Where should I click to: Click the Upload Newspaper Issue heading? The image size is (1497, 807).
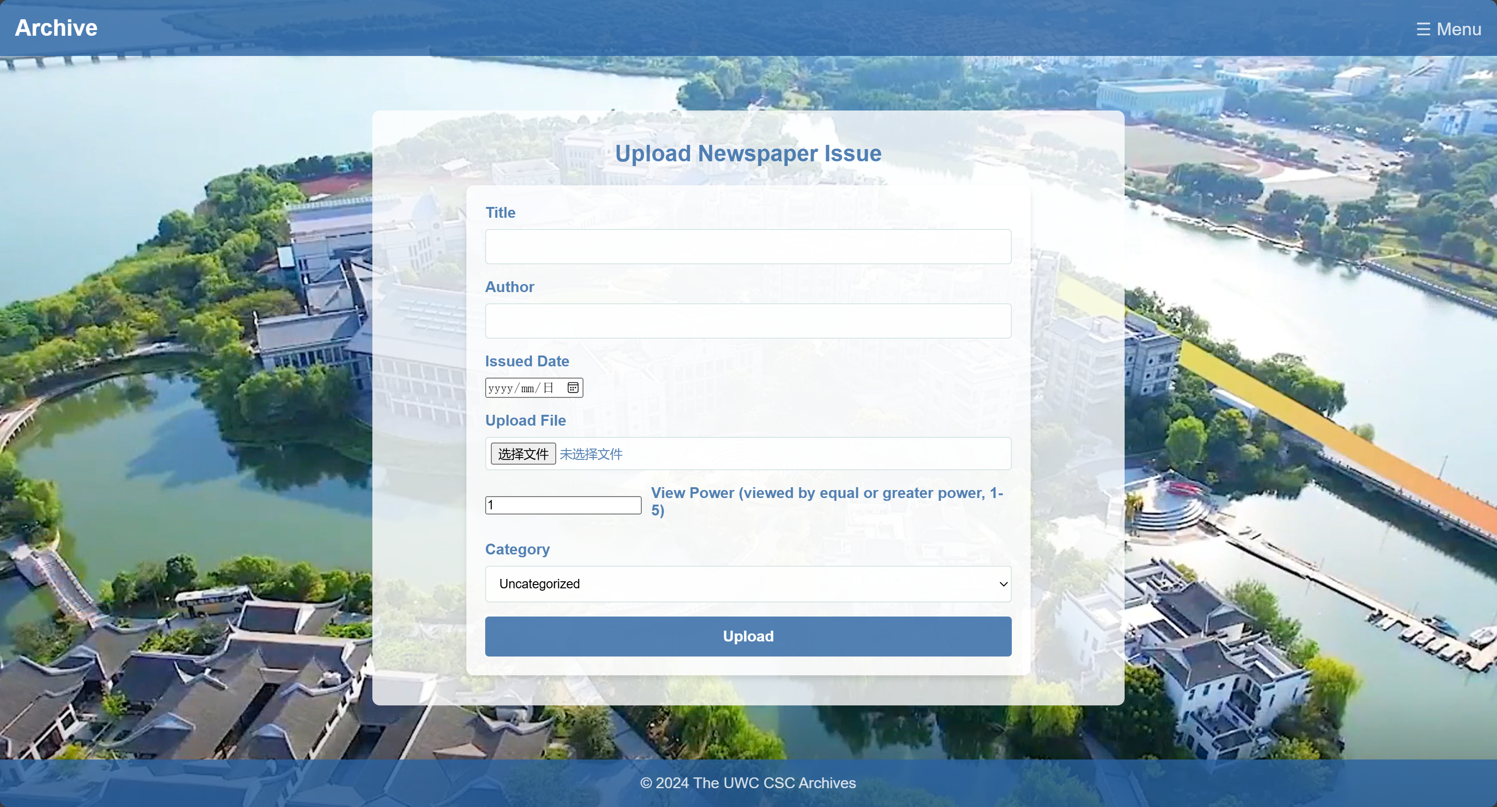[748, 153]
